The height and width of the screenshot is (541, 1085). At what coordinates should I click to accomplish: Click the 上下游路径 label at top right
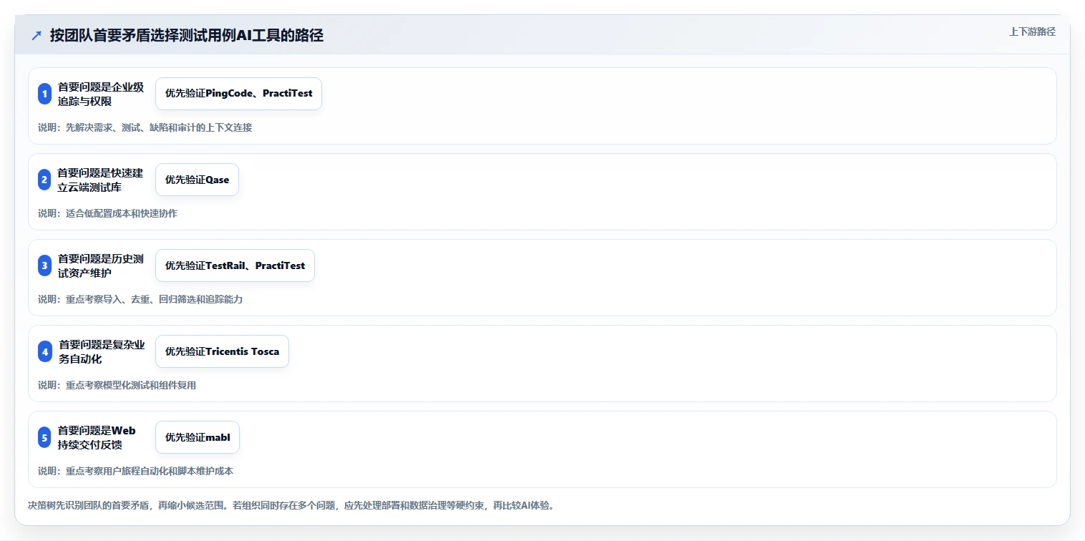(x=1032, y=31)
